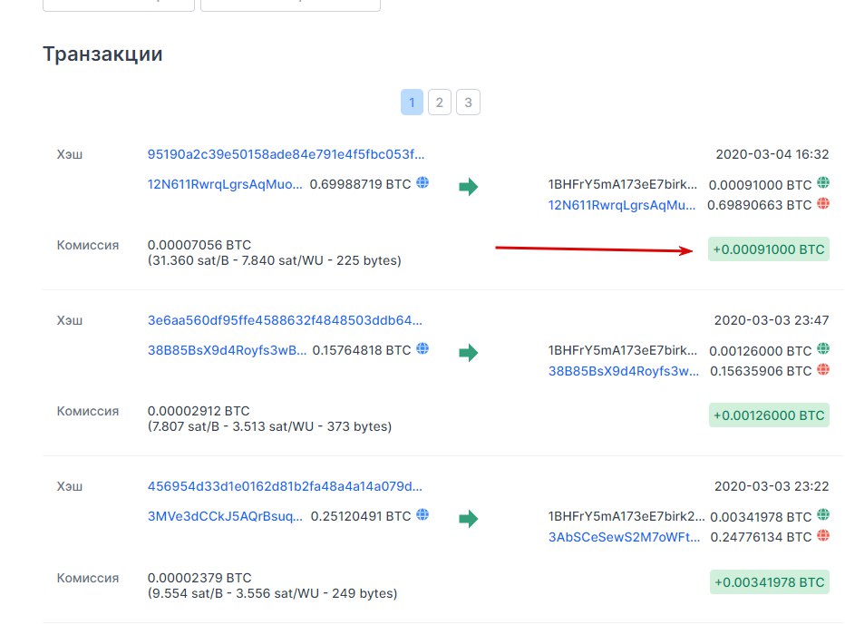Select address 1BHFrY5mA173eE7birk... beside 0.00126000 BTC
Image resolution: width=845 pixels, height=625 pixels.
[623, 350]
